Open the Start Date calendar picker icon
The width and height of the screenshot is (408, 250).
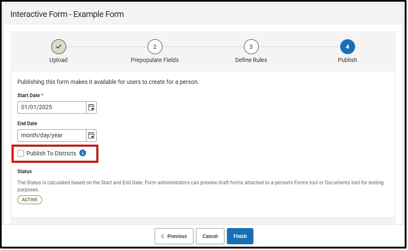coord(92,107)
